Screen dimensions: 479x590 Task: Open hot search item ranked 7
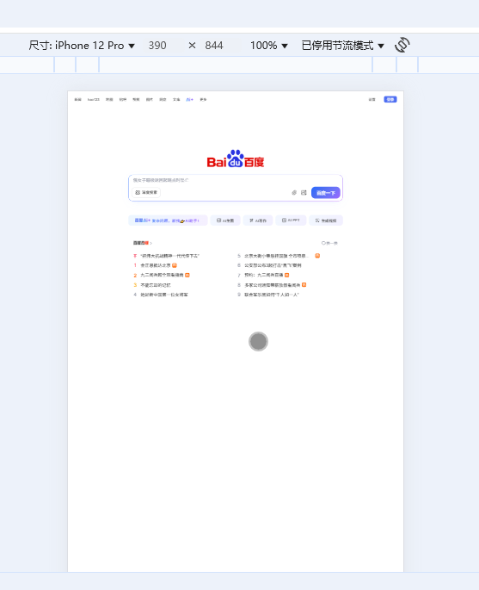264,276
